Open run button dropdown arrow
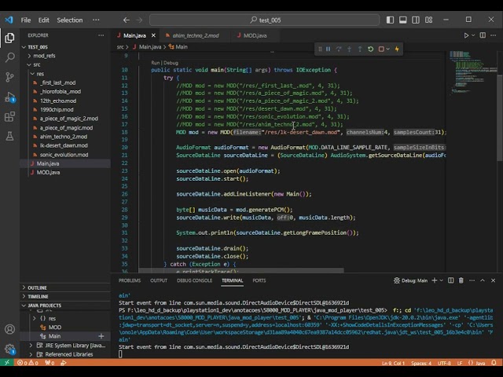Screen dimensions: 503x377 pos(473,35)
